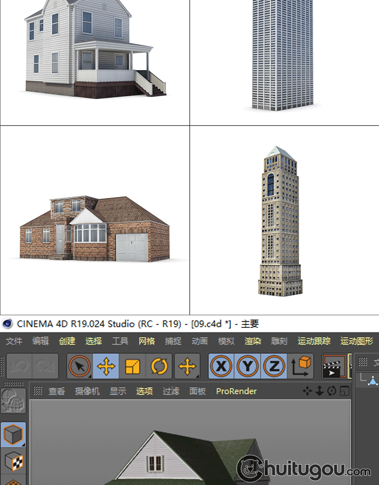The width and height of the screenshot is (379, 485).
Task: Click the brick house model thumbnail
Action: click(94, 229)
